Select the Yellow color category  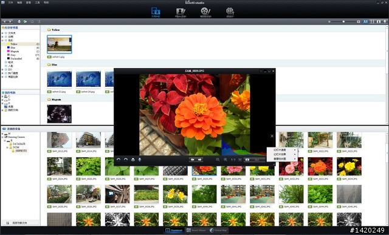click(x=21, y=44)
